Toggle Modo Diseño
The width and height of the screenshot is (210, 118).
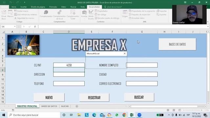coord(91,15)
